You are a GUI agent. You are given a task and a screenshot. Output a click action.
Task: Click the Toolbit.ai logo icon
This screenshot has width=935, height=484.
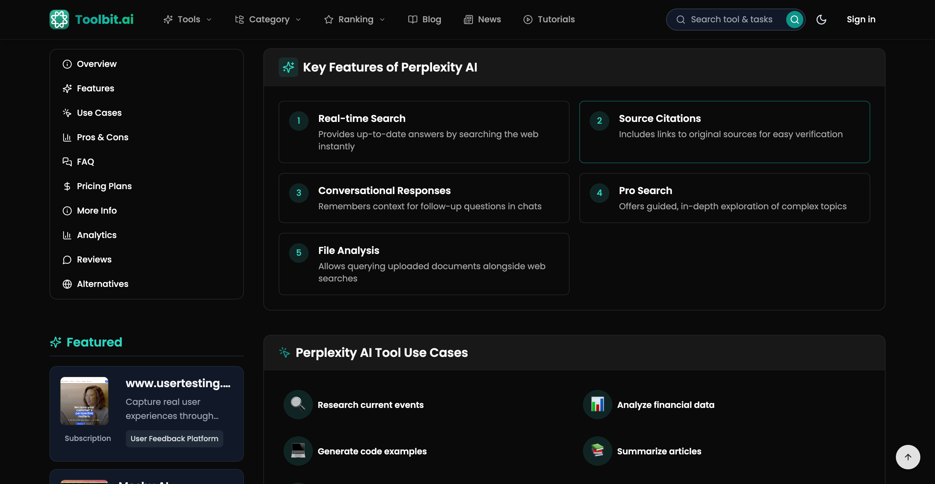pyautogui.click(x=59, y=19)
